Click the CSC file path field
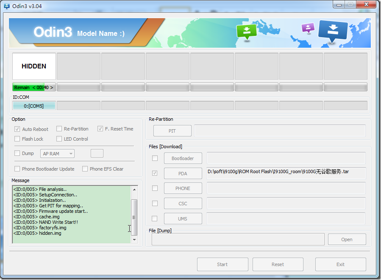 pyautogui.click(x=286, y=203)
